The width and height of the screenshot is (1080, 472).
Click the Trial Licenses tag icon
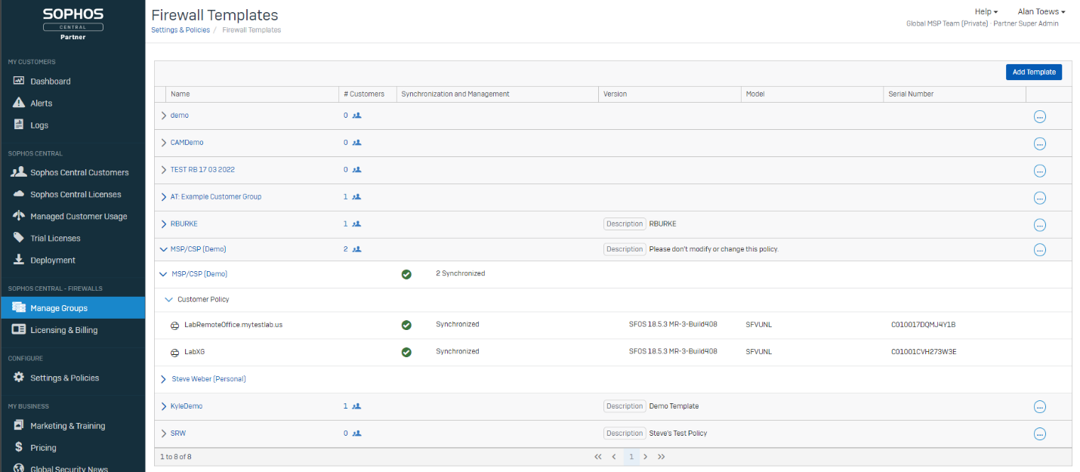coord(19,238)
